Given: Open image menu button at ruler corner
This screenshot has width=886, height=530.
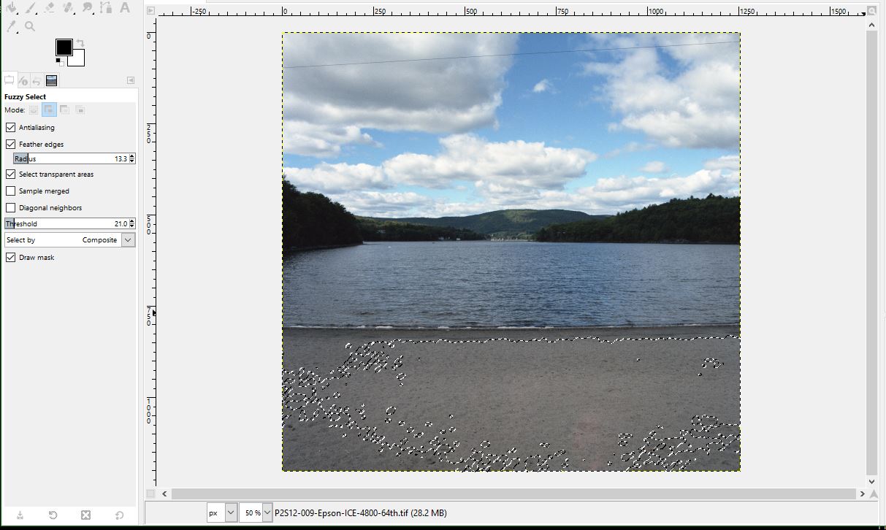Looking at the screenshot, I should (150, 11).
